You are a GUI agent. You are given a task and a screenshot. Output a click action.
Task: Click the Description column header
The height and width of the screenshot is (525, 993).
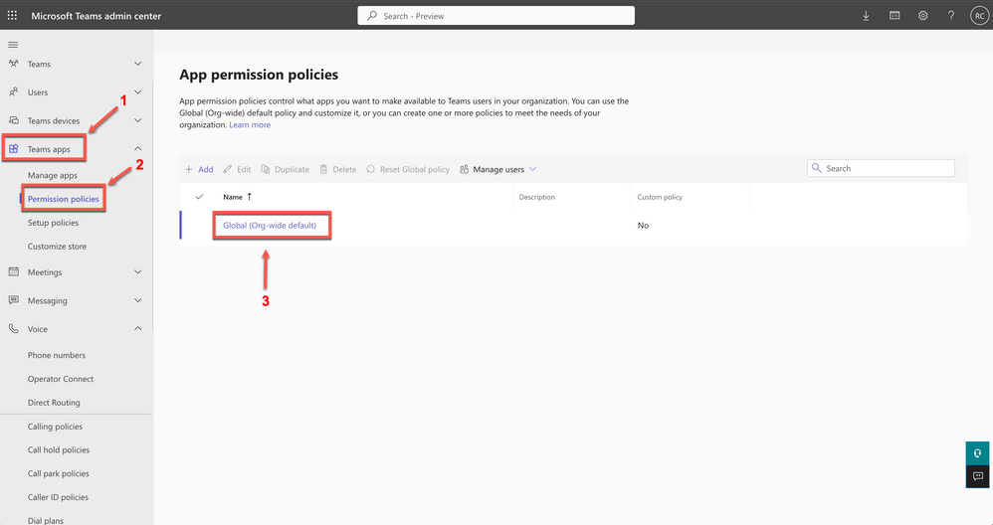coord(536,197)
